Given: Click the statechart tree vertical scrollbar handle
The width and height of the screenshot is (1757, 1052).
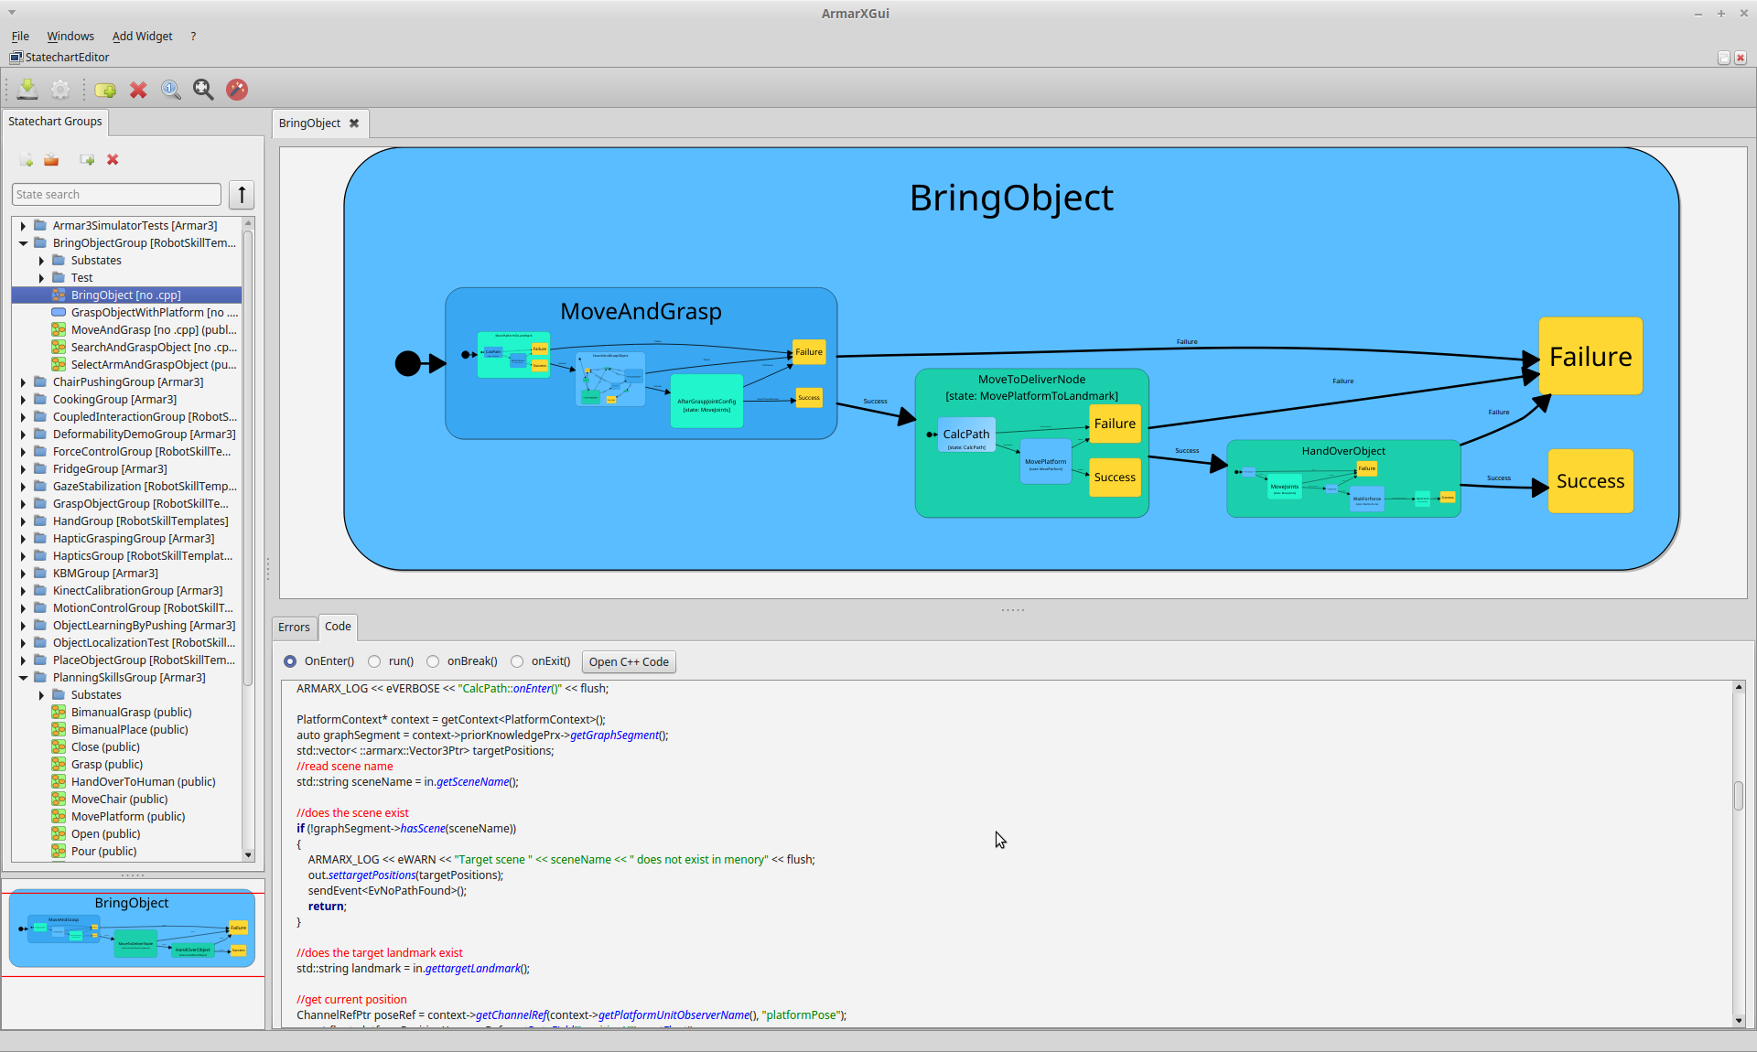Looking at the screenshot, I should [247, 457].
